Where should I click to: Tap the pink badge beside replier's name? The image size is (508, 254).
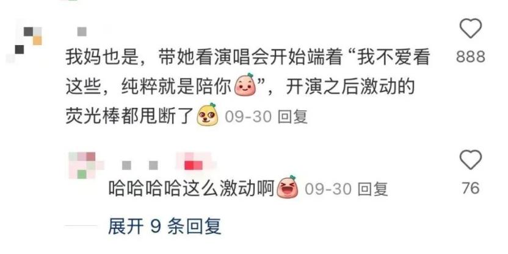click(194, 163)
